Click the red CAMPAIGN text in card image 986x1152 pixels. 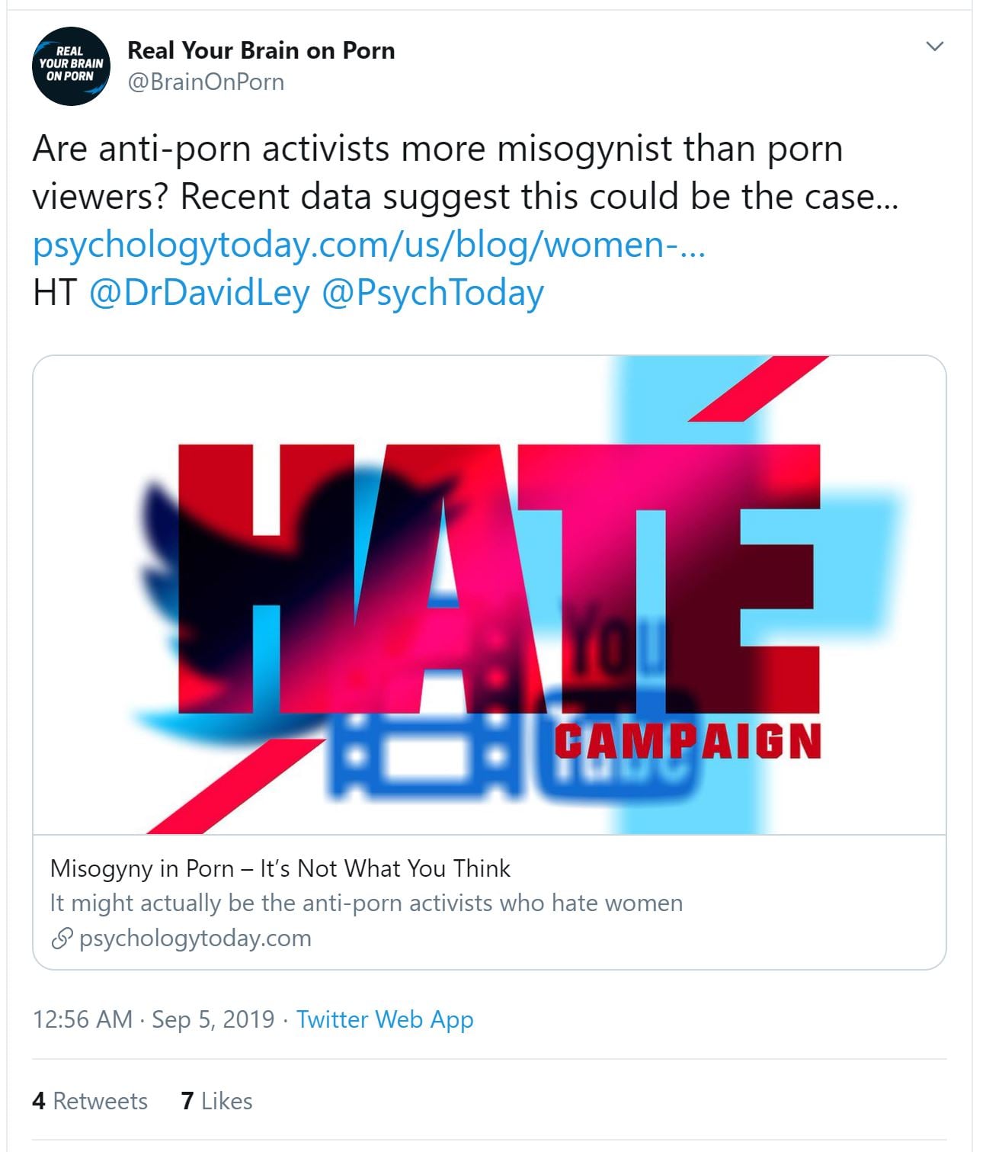click(x=687, y=742)
